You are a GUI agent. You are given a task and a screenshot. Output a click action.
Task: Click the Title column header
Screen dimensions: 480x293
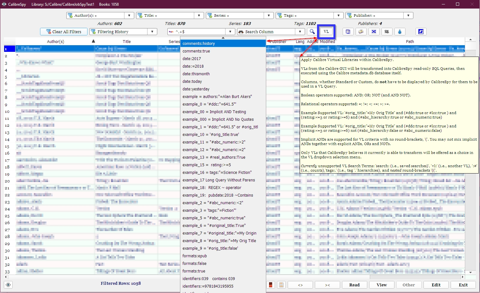[127, 41]
